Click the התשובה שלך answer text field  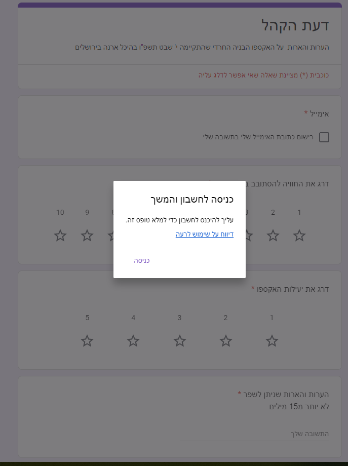254,434
